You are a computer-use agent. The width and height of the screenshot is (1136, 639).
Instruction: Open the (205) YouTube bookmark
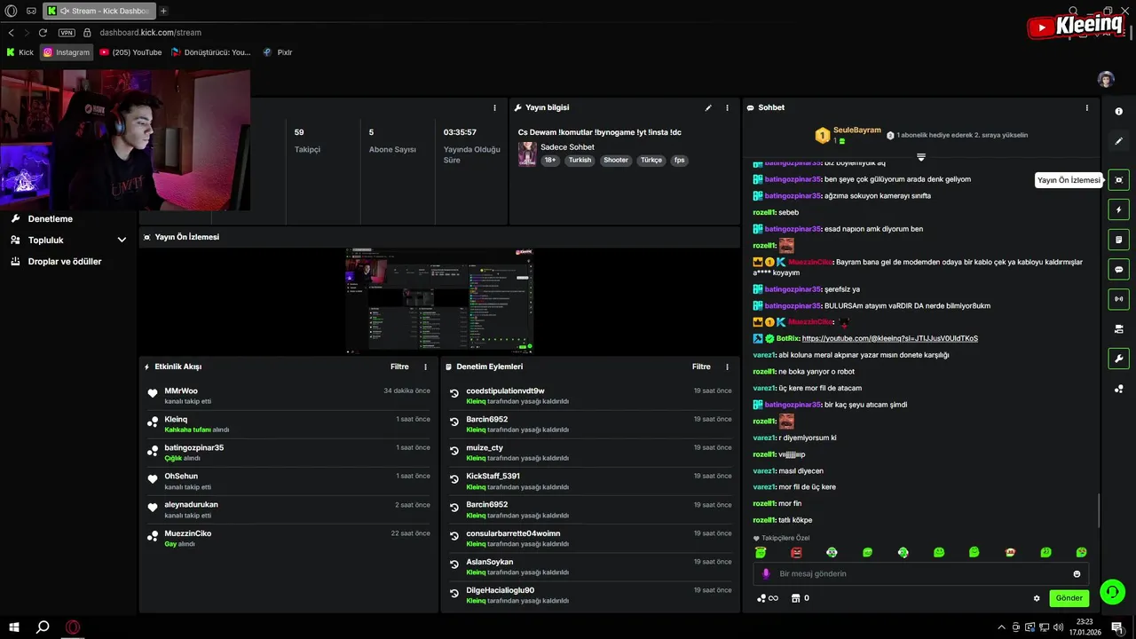[130, 52]
